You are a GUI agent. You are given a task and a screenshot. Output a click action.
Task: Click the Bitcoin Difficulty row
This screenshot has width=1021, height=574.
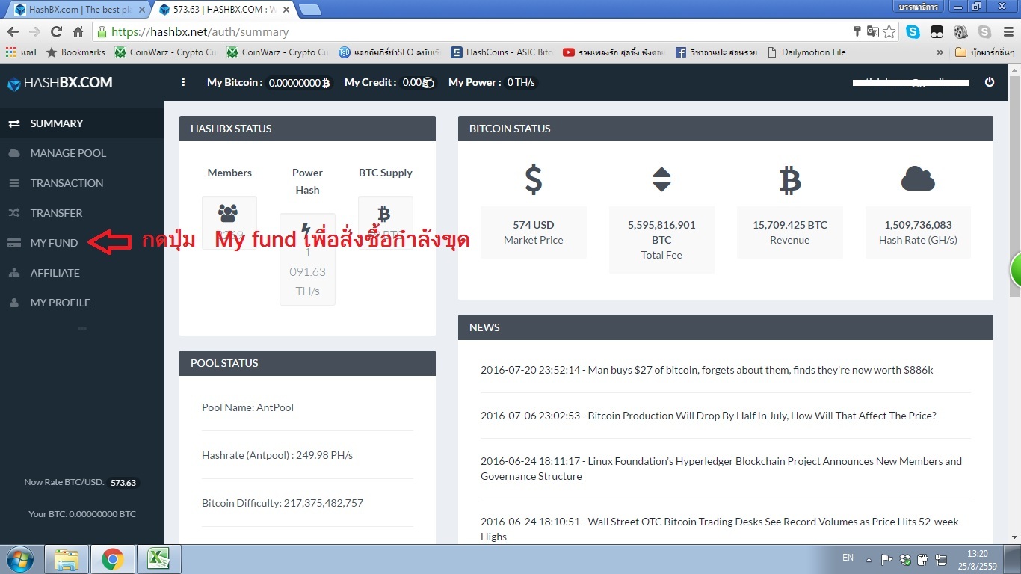coord(307,503)
